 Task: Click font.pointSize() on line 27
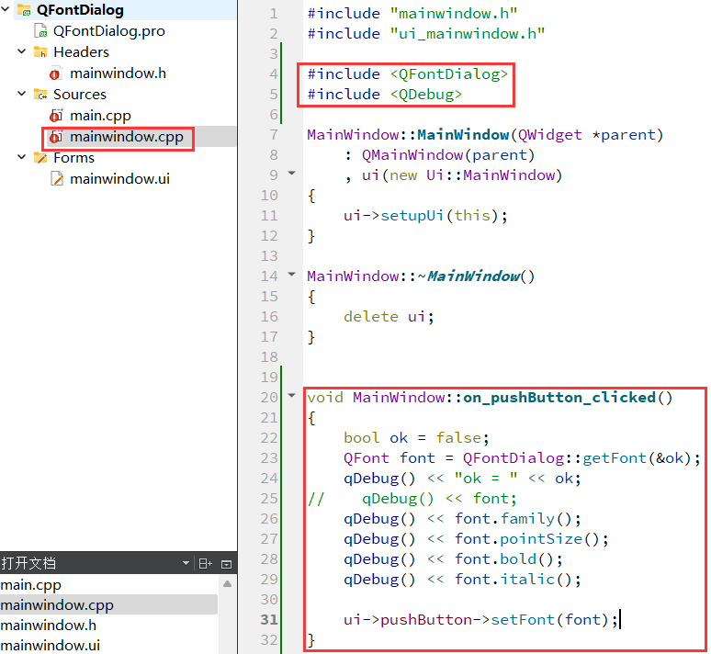pyautogui.click(x=527, y=539)
